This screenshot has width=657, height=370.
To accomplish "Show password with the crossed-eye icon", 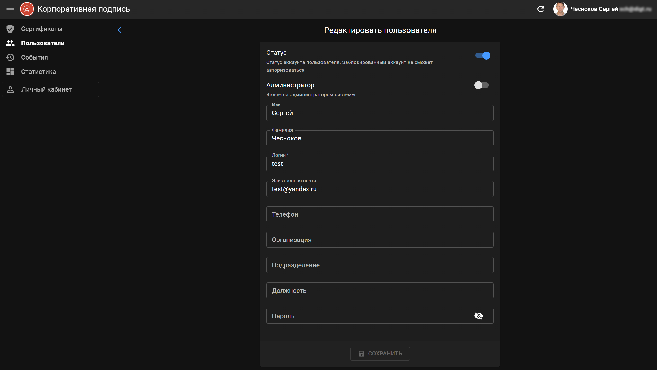I will (x=479, y=316).
